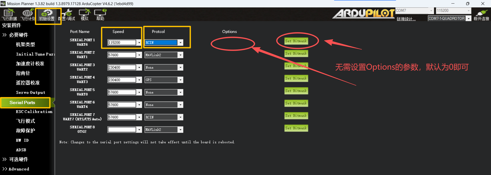
Task: Open the 模拟 simulation icon
Action: [85, 15]
